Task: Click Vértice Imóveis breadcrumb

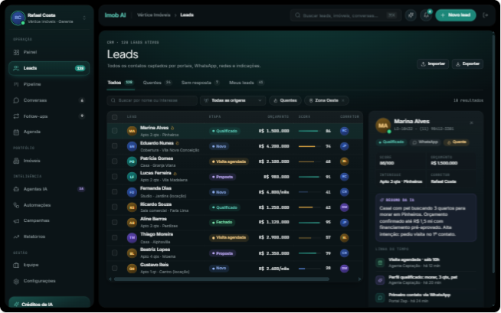Action: (x=154, y=15)
